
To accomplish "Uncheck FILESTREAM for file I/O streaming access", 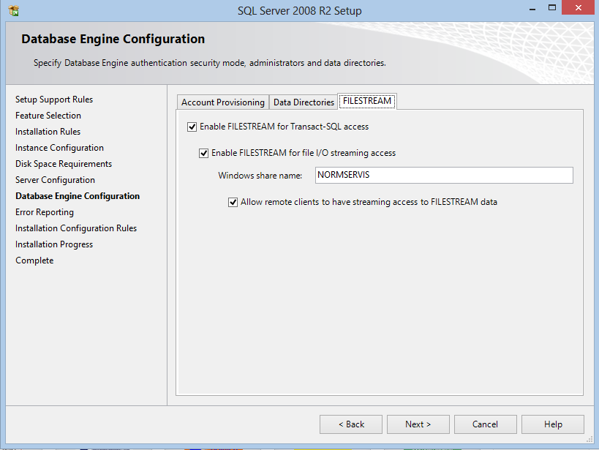I will [x=204, y=154].
